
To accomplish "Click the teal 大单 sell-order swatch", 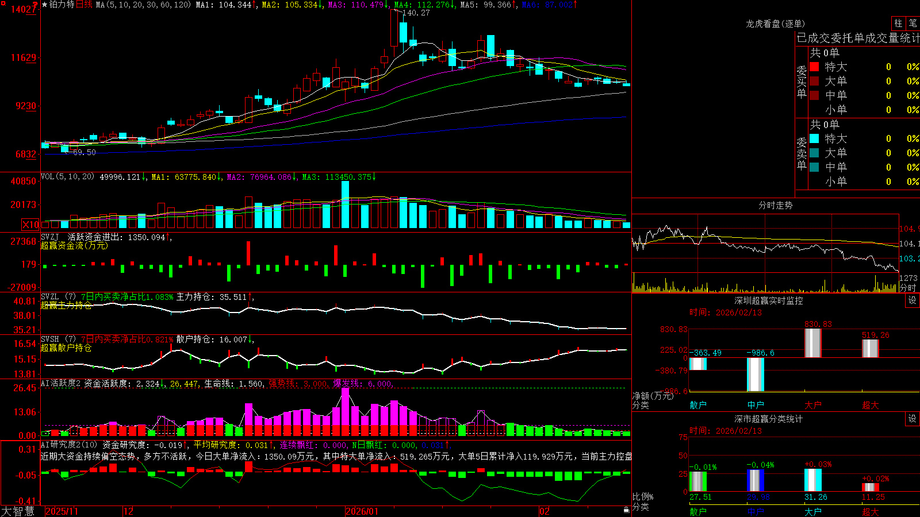I will pyautogui.click(x=814, y=153).
